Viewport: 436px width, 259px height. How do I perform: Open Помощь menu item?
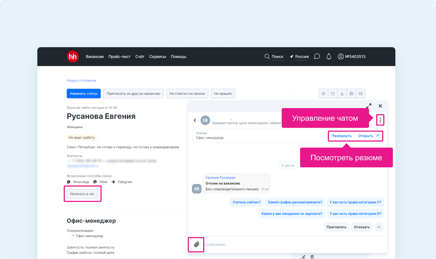[x=178, y=57]
